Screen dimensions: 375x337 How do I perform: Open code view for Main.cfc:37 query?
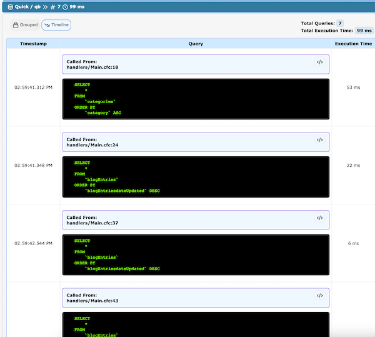point(319,218)
